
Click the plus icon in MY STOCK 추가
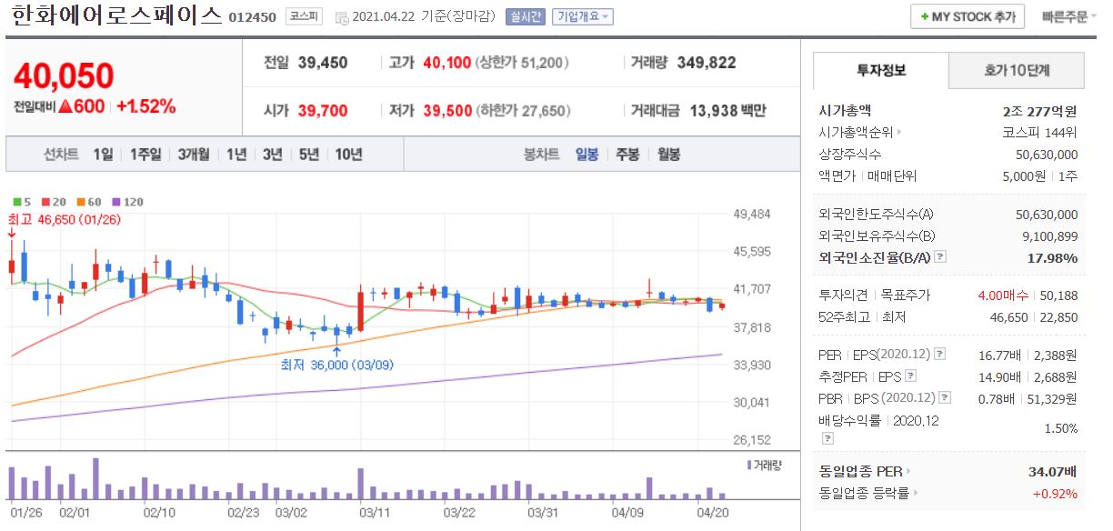[x=925, y=17]
